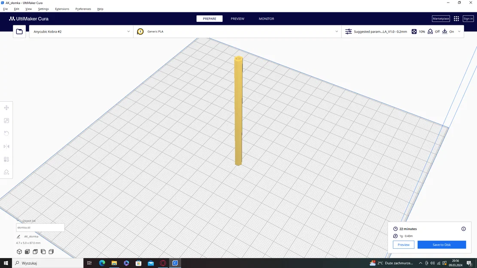Click the extruder 1 material icon
The image size is (477, 268).
coord(140,31)
